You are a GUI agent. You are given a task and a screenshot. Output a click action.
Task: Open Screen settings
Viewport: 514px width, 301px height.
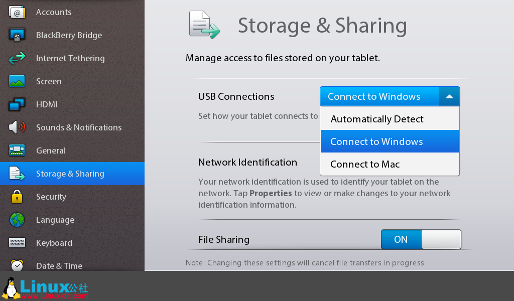coord(72,81)
